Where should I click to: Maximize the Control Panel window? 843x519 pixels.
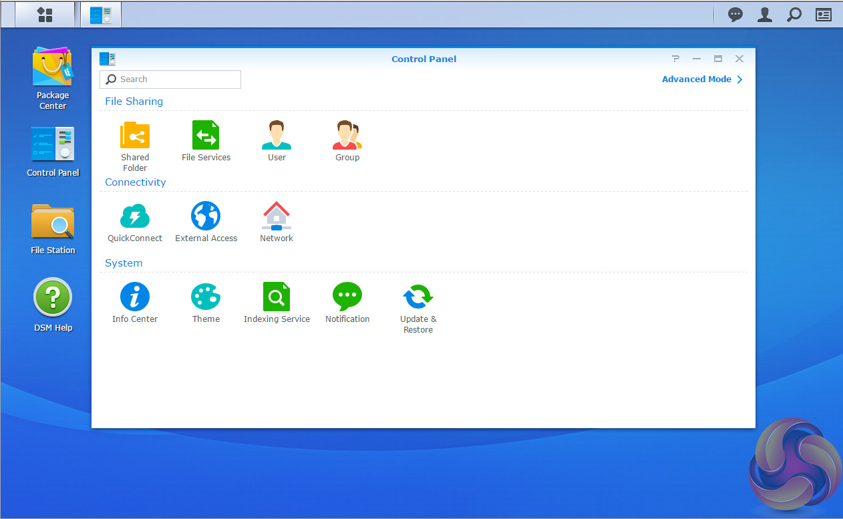(x=718, y=59)
